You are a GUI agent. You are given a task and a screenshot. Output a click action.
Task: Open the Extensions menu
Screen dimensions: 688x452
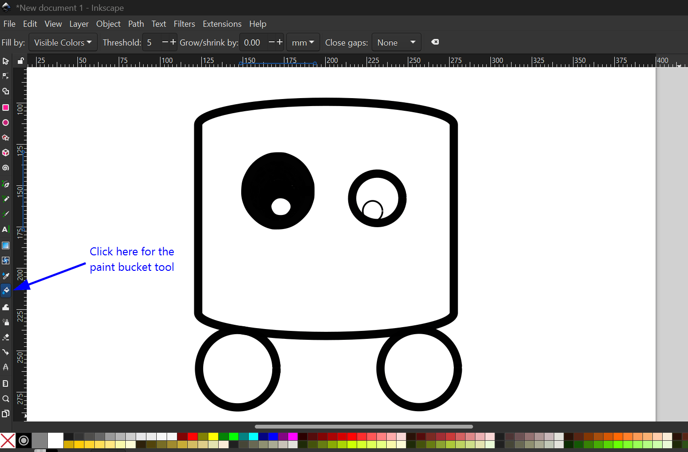222,24
